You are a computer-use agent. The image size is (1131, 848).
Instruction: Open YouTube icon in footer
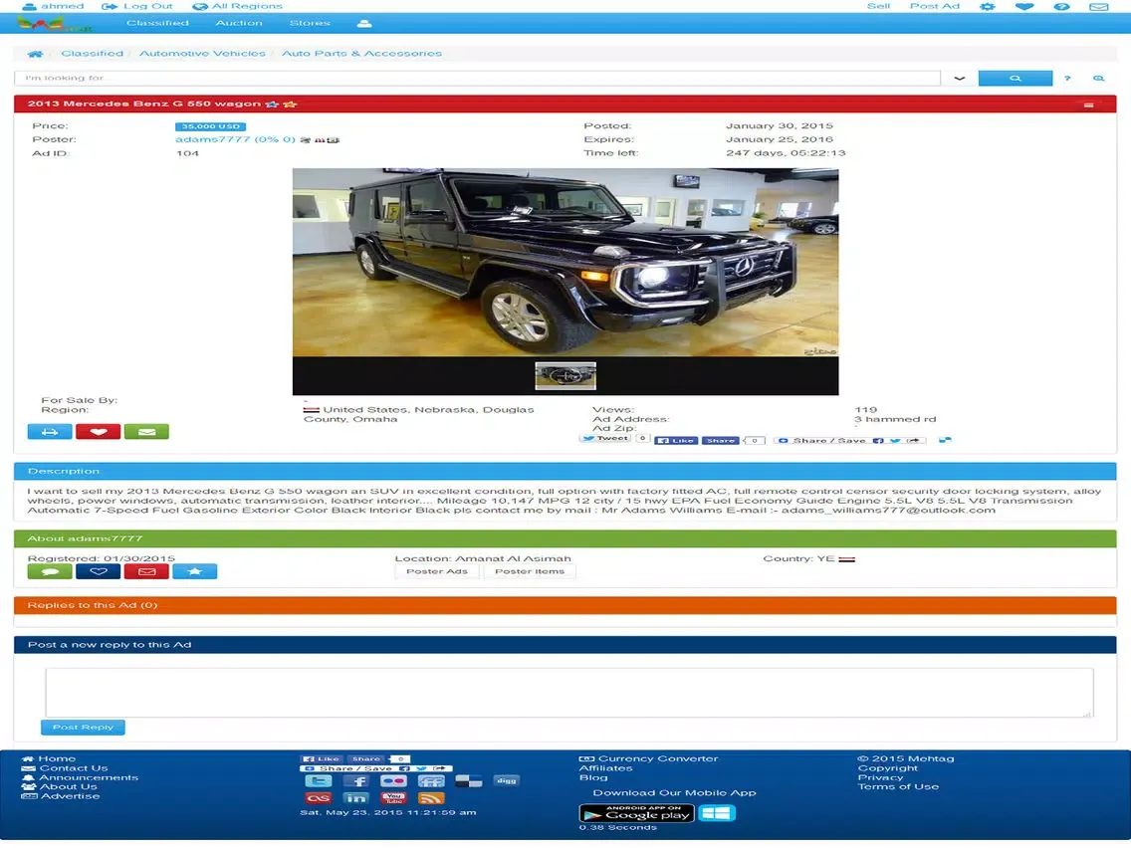[393, 798]
